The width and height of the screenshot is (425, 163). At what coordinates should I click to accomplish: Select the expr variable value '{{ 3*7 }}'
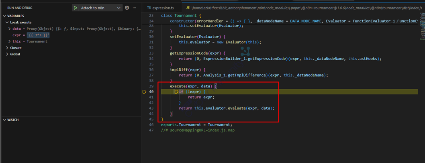[x=38, y=35]
